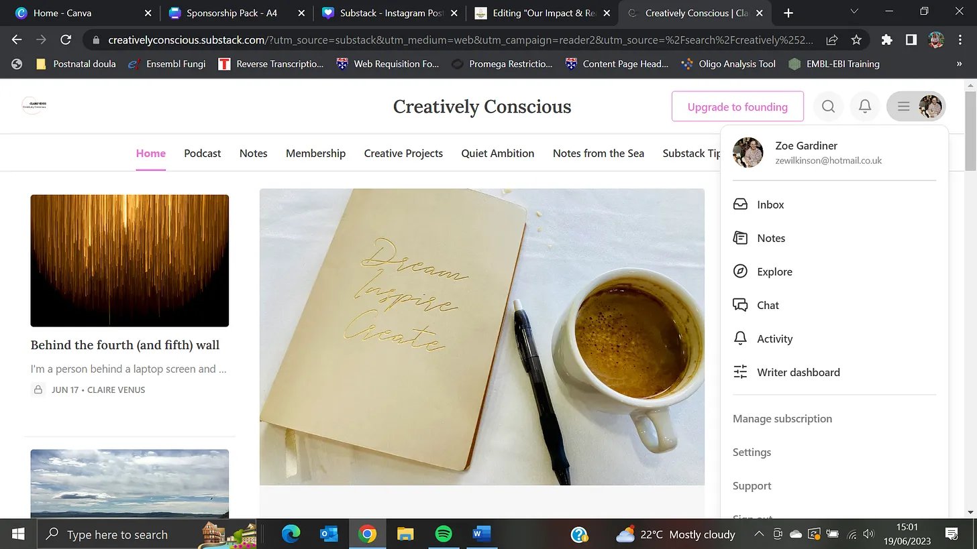Click the notifications bell icon
The width and height of the screenshot is (977, 549).
click(x=866, y=107)
